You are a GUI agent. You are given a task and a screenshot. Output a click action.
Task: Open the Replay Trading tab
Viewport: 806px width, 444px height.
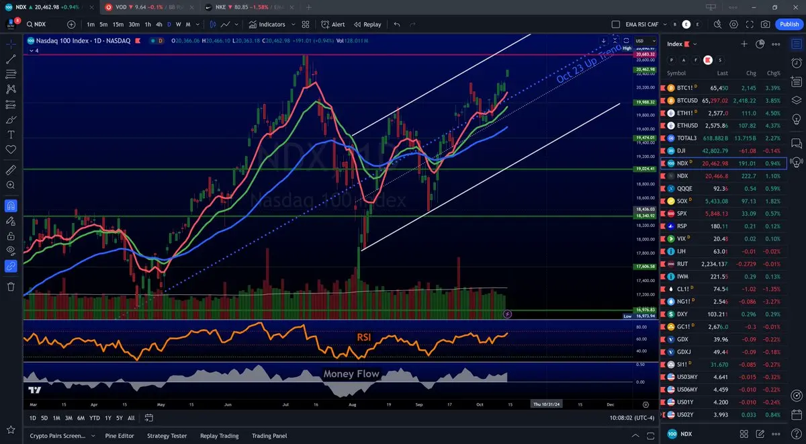point(220,435)
